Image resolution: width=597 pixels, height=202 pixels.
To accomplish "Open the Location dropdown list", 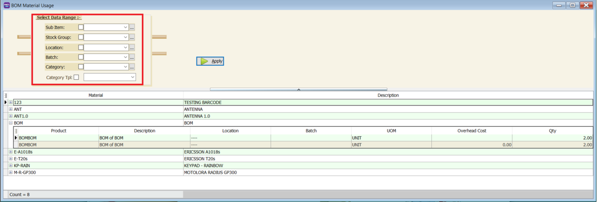I will [125, 48].
